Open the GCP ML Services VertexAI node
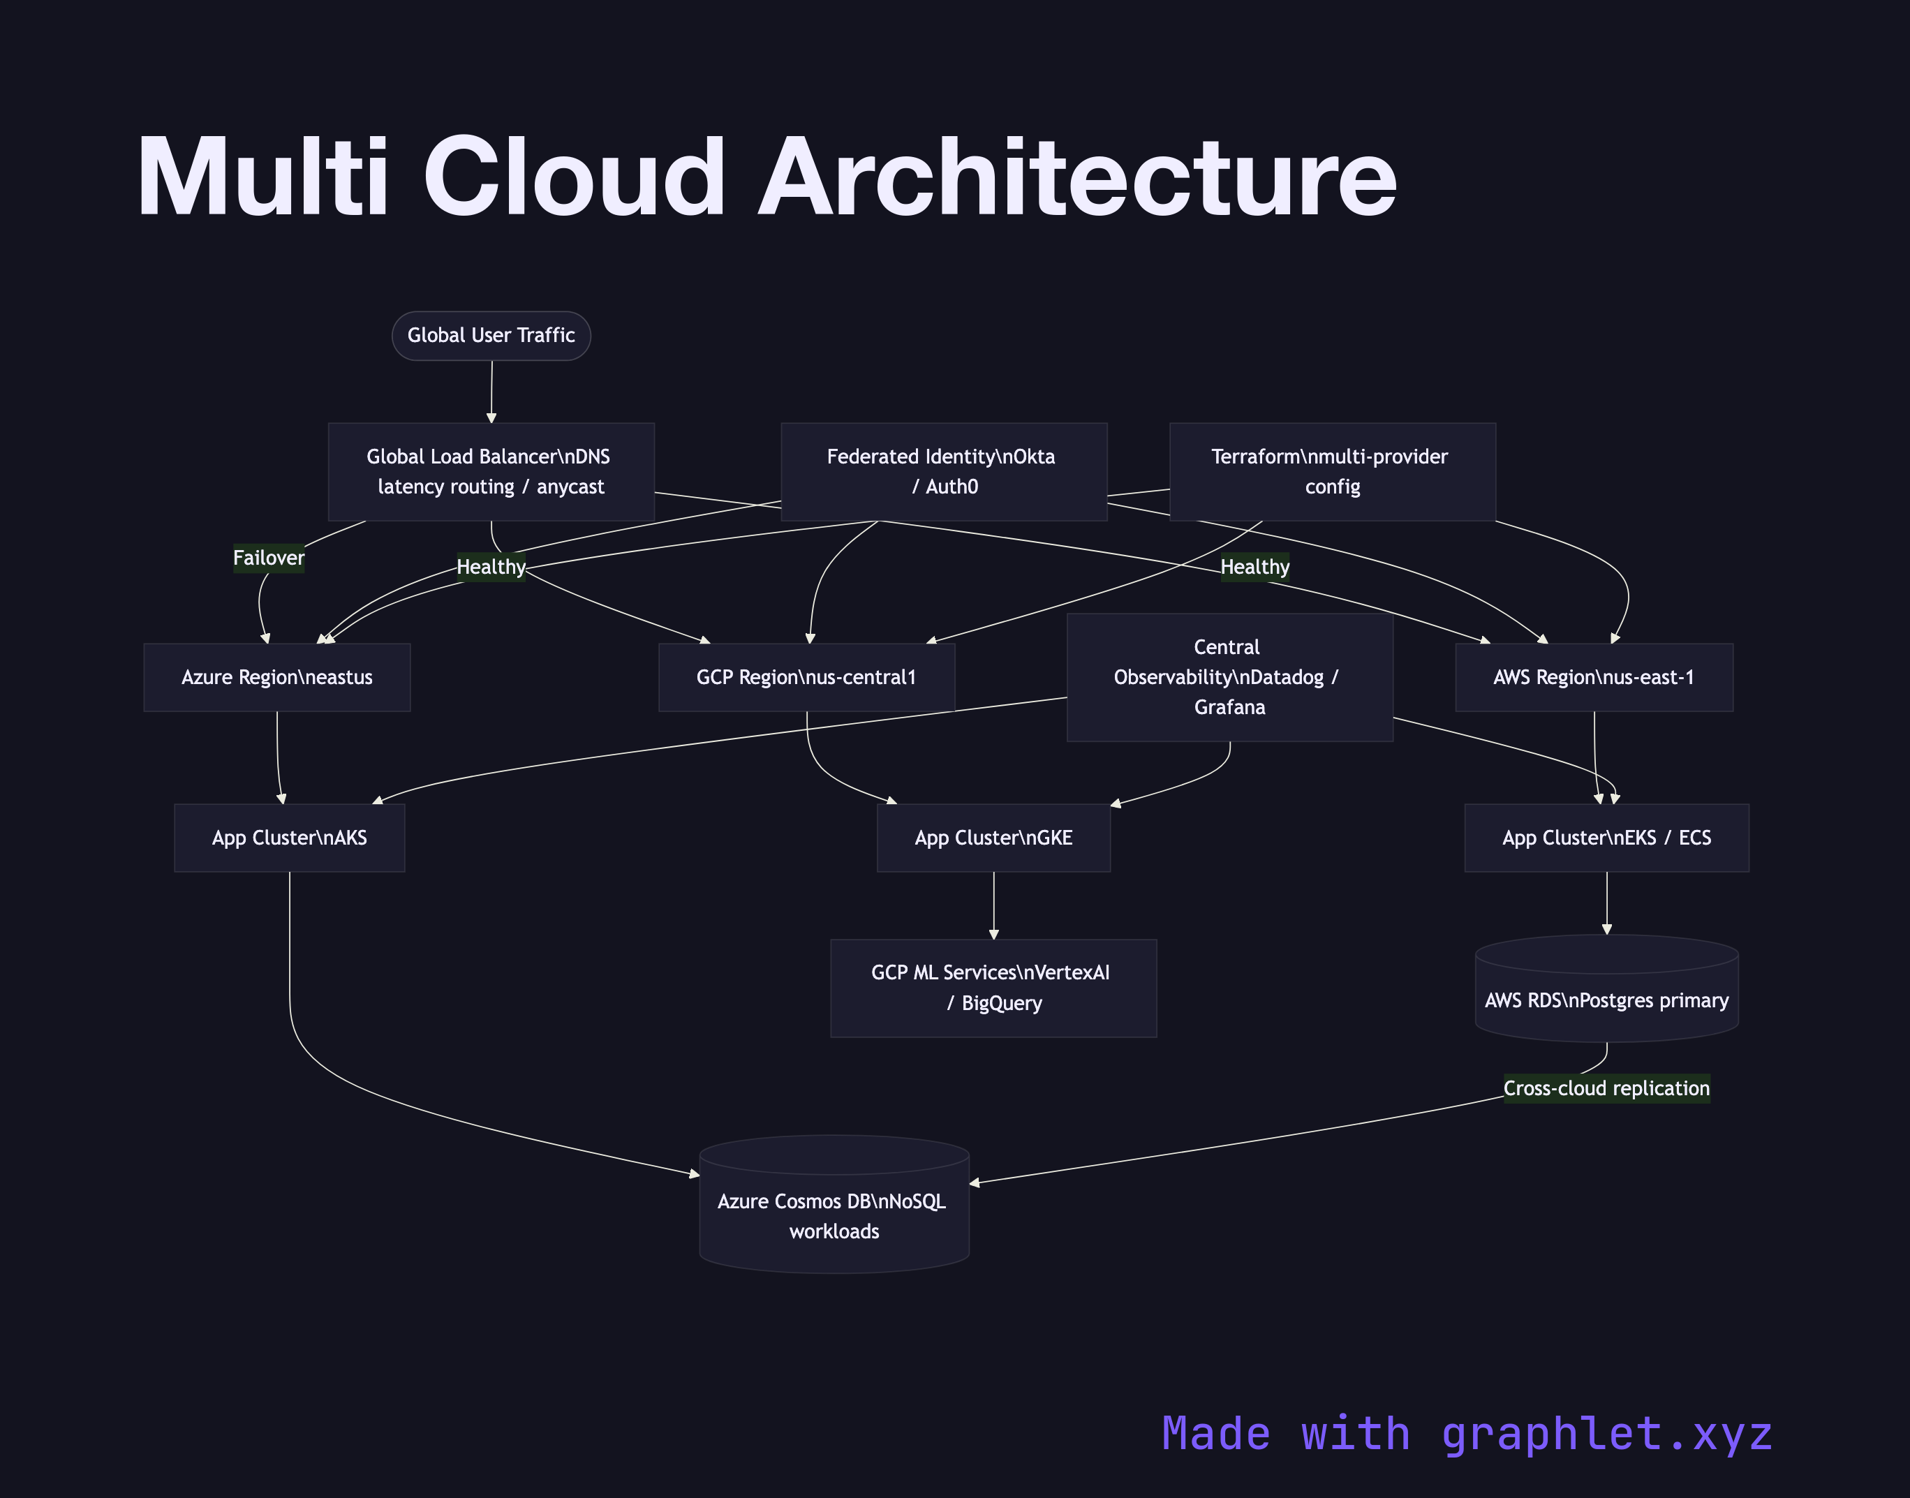This screenshot has height=1498, width=1910. (993, 988)
